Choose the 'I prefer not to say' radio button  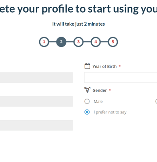tap(87, 112)
